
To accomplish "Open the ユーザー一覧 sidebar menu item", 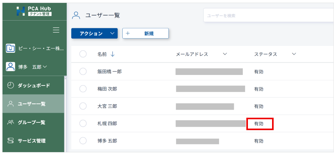I will 34,104.
